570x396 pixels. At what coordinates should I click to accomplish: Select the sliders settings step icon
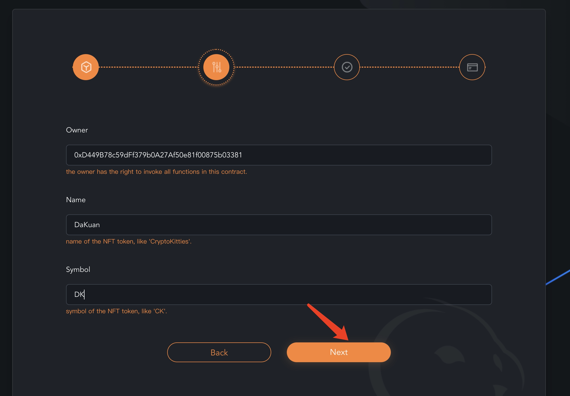(216, 67)
